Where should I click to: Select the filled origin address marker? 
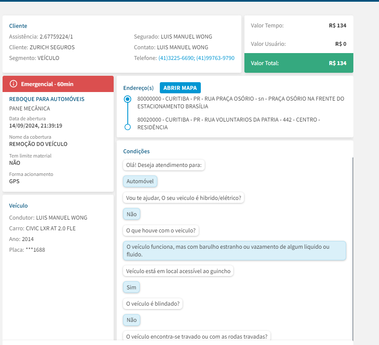[127, 99]
